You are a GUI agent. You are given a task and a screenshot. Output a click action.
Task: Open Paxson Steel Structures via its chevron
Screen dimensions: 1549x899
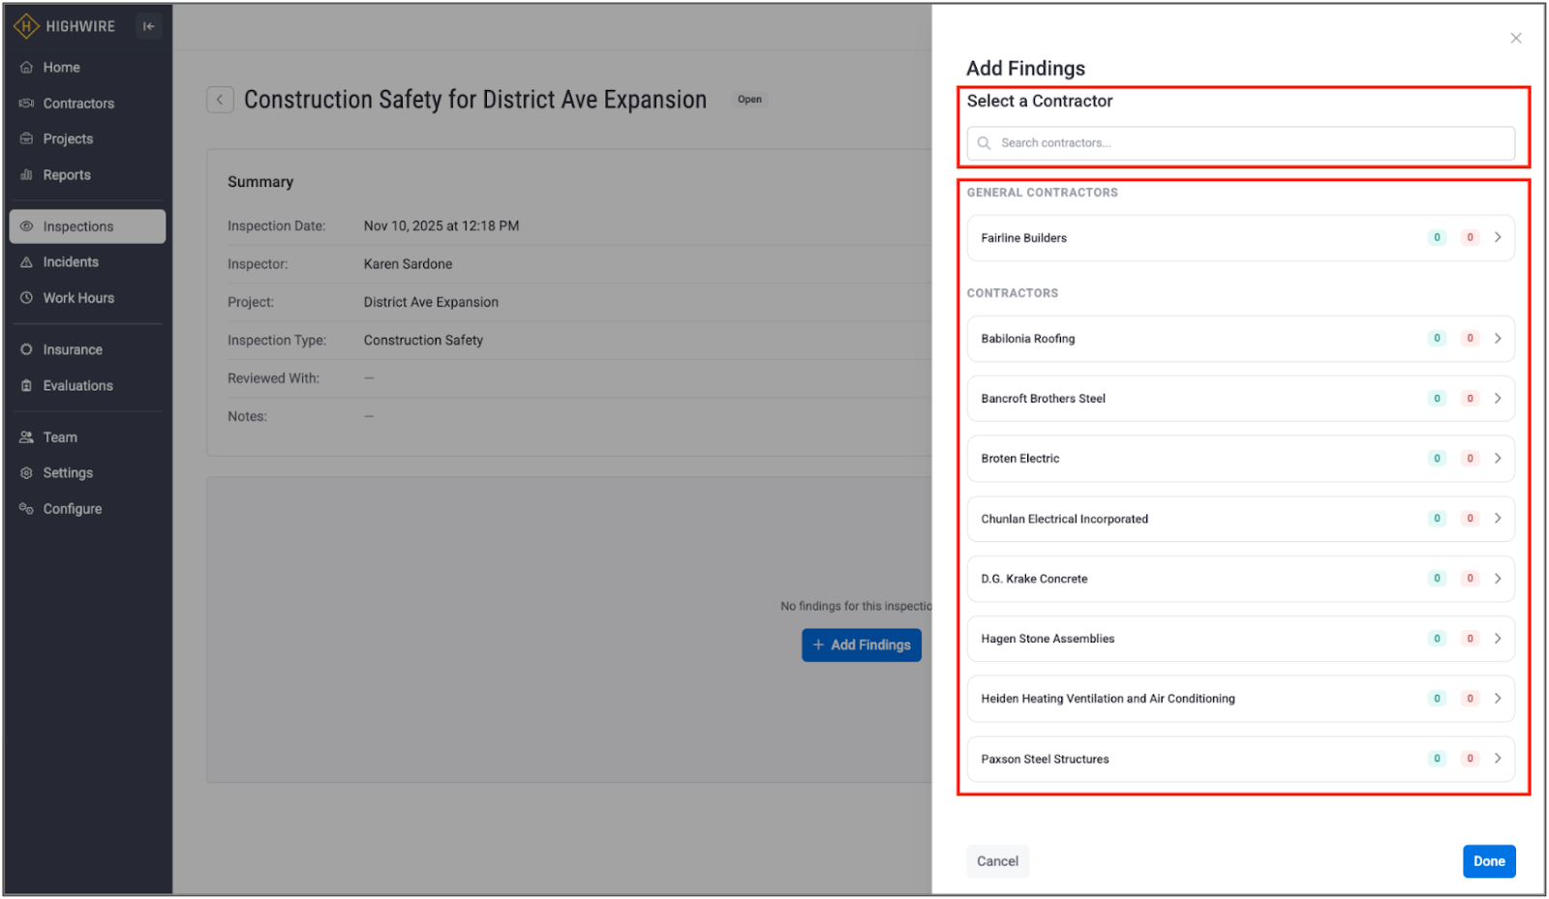click(x=1498, y=759)
